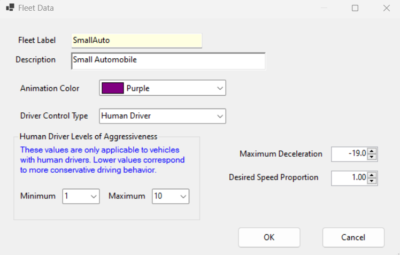Decrease Desired Speed Proportion with down arrow
The width and height of the screenshot is (400, 255).
pyautogui.click(x=372, y=181)
